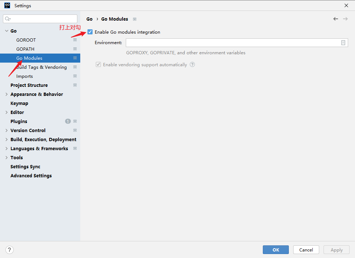This screenshot has width=355, height=258.
Task: Open the Environment variables editor icon
Action: pos(343,43)
